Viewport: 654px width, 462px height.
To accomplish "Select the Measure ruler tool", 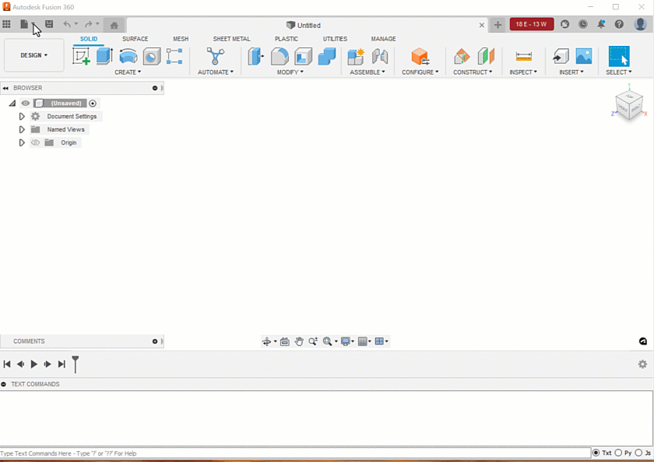I will pyautogui.click(x=523, y=56).
